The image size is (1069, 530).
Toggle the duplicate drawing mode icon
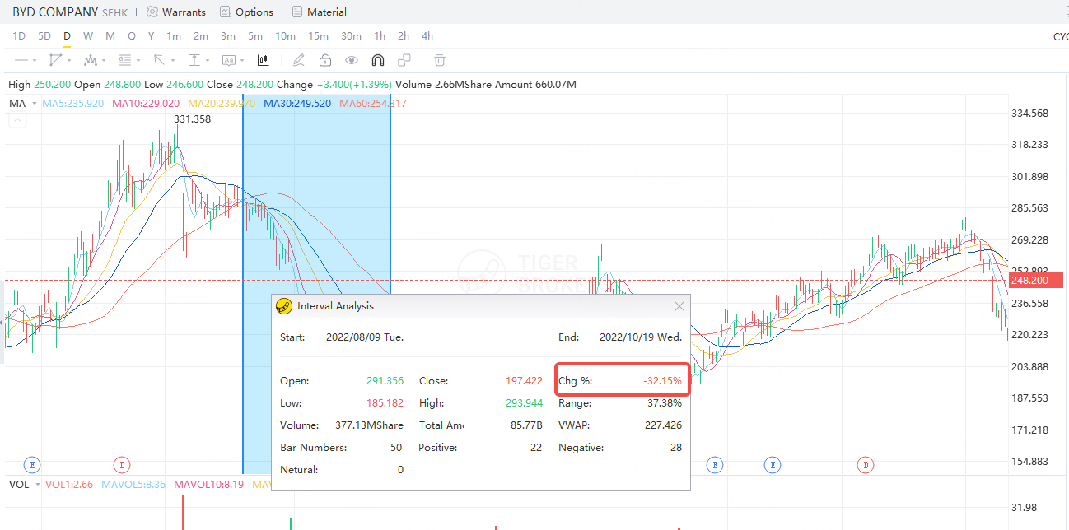(403, 60)
